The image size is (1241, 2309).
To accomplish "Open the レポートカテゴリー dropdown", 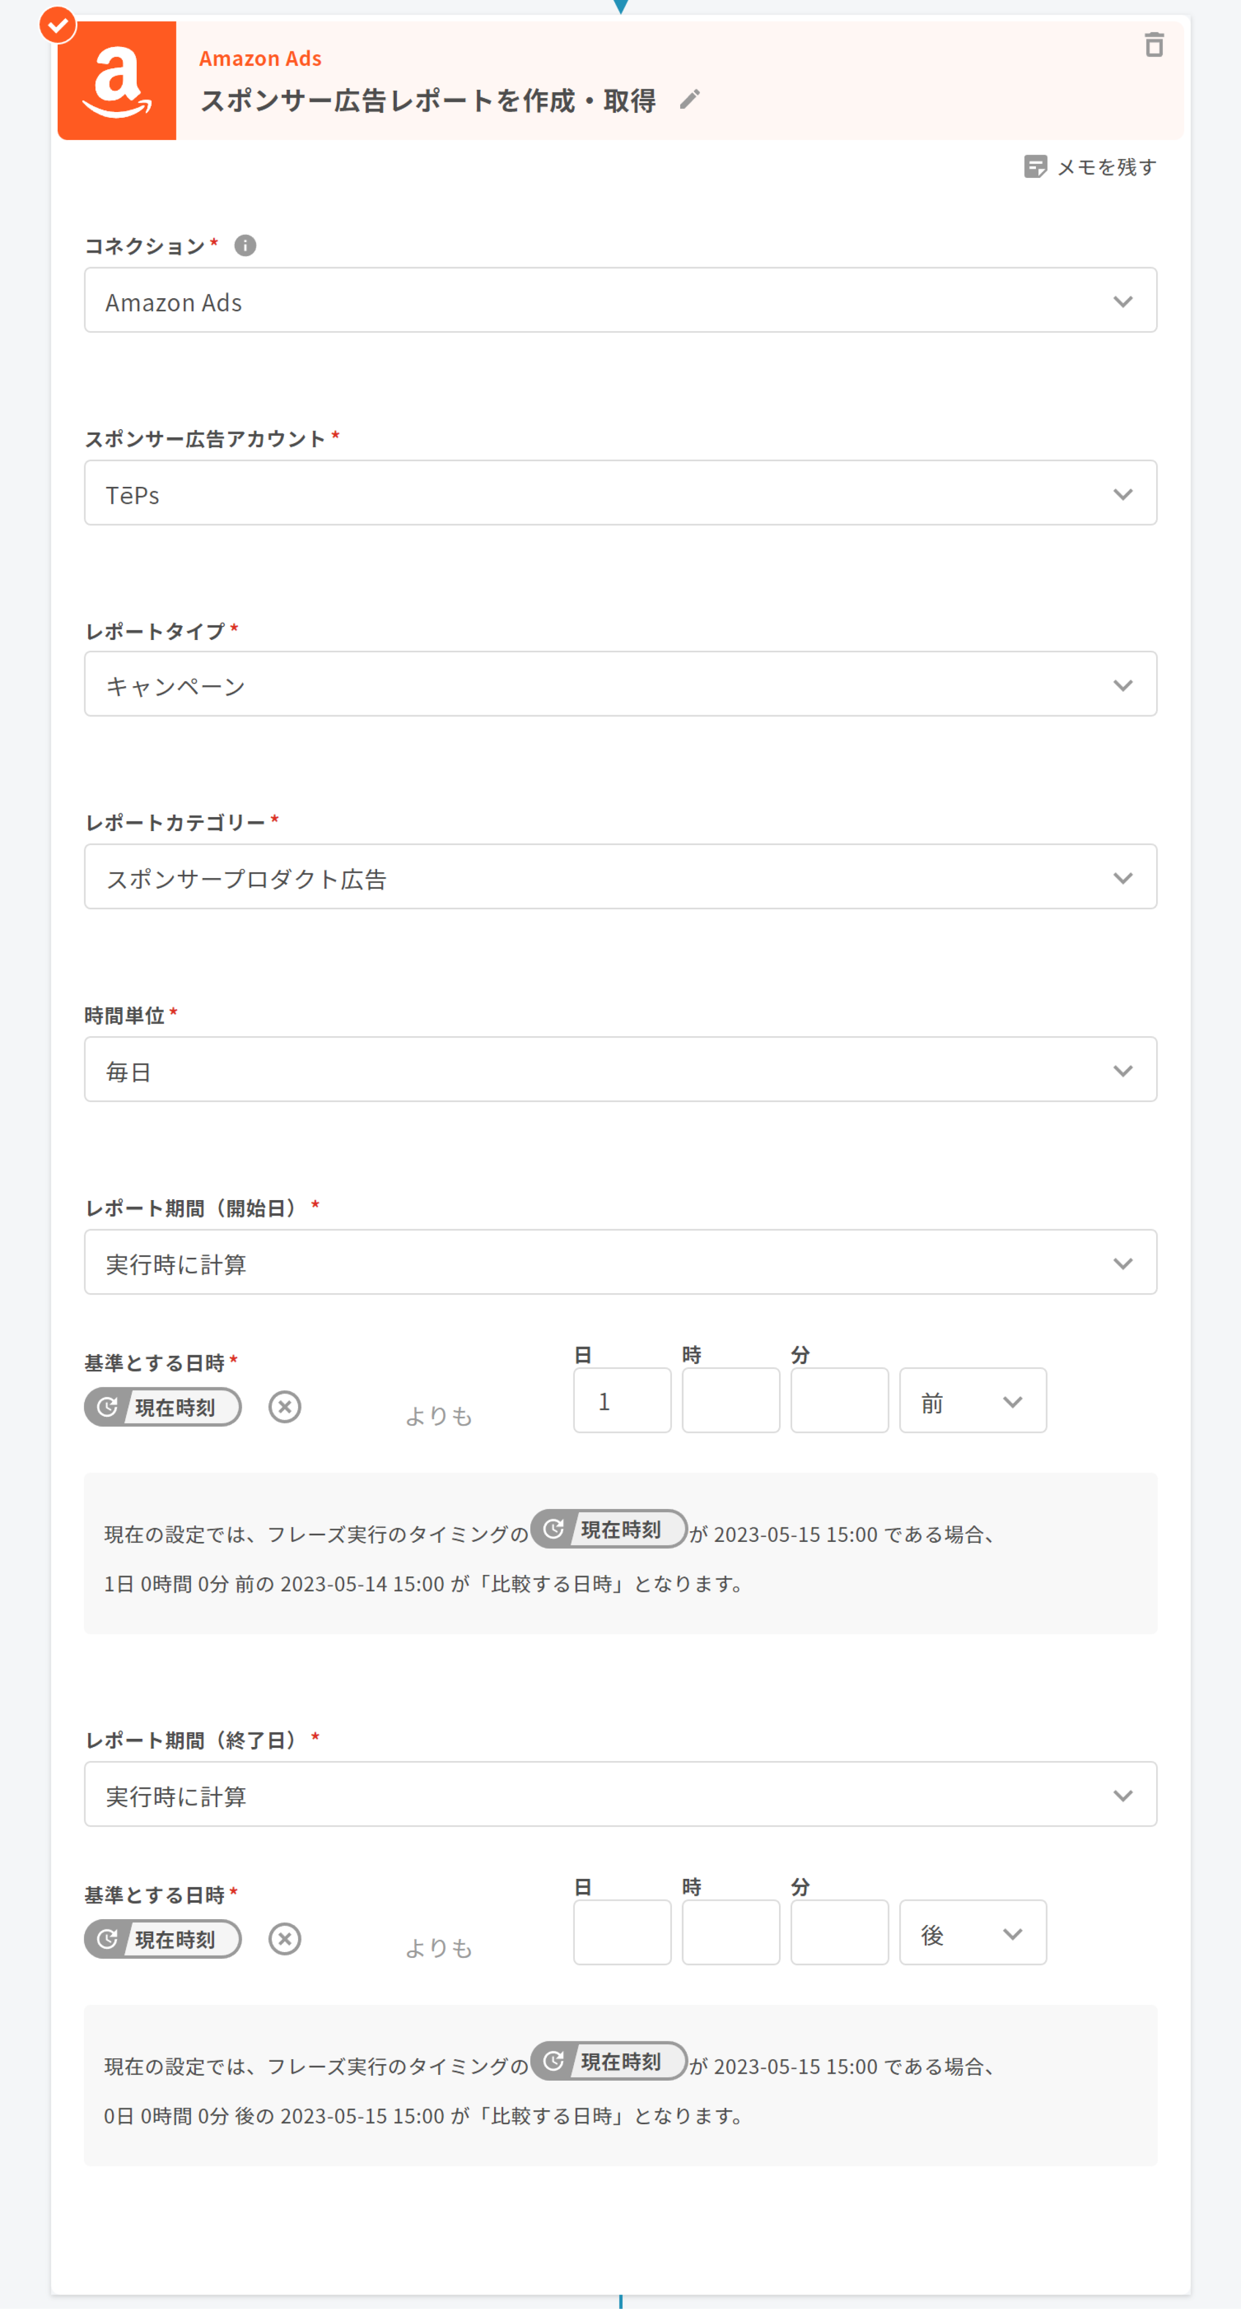I will click(620, 877).
